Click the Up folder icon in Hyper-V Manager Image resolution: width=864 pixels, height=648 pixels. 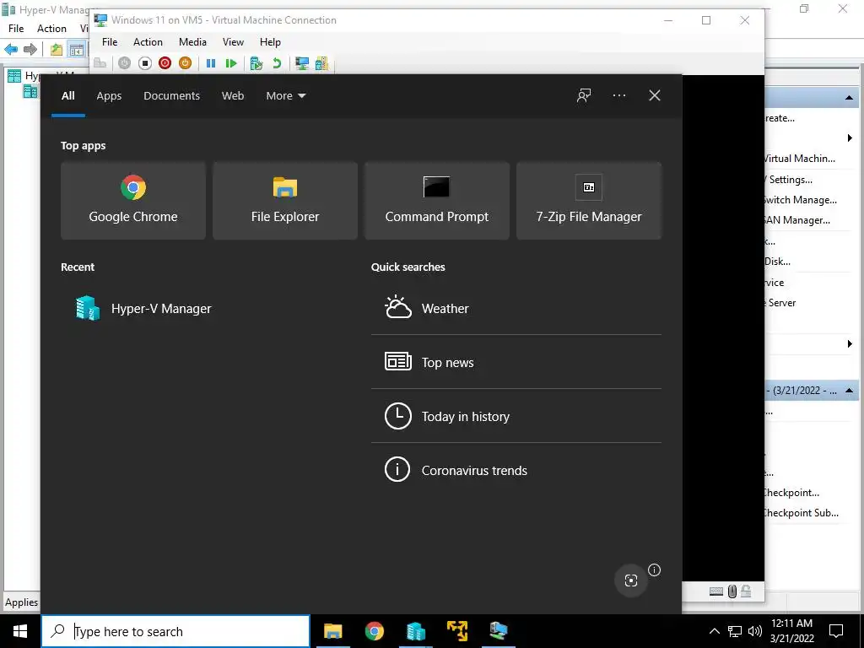click(x=57, y=50)
